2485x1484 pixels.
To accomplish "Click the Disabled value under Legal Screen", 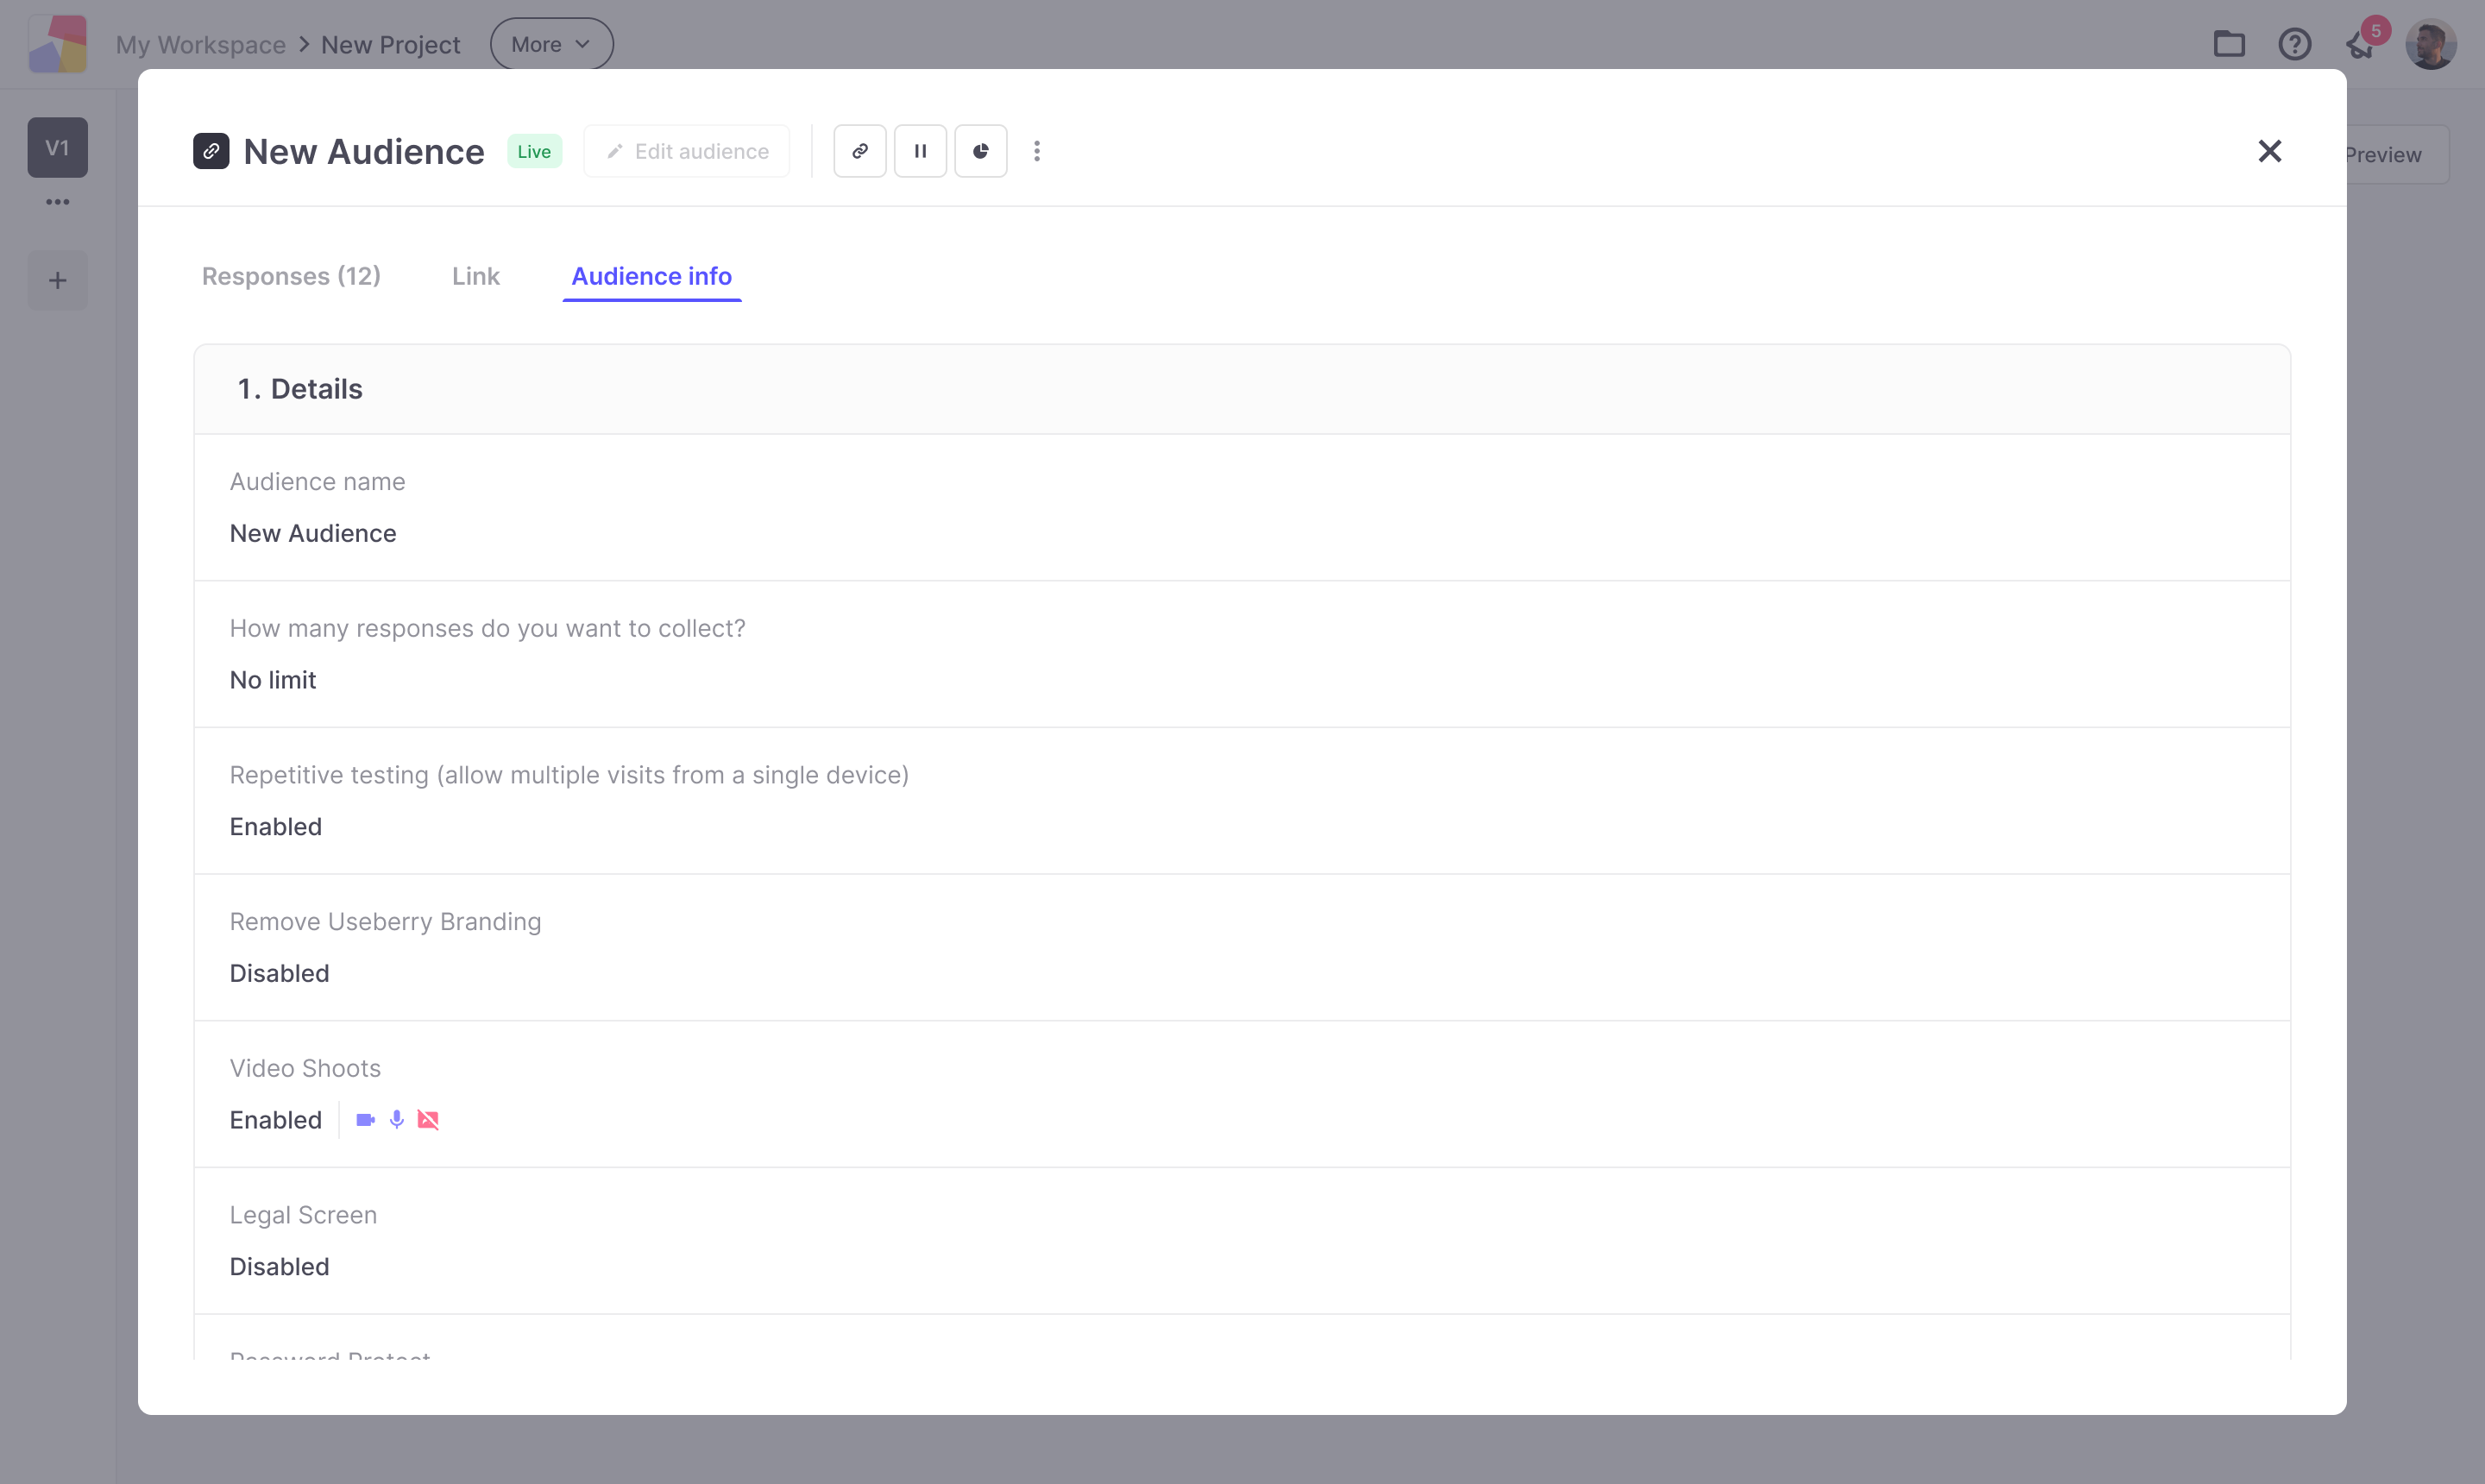I will [279, 1267].
